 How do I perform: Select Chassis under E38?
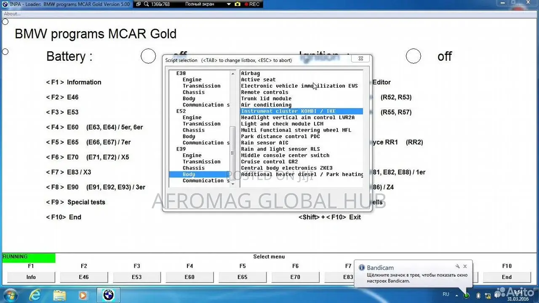(x=194, y=92)
